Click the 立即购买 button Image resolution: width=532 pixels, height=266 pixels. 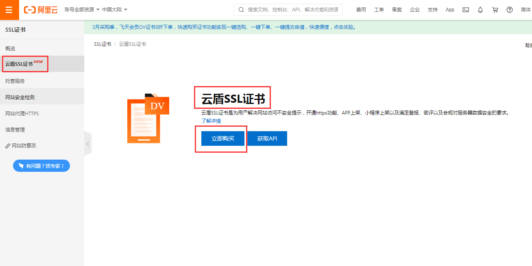(223, 138)
